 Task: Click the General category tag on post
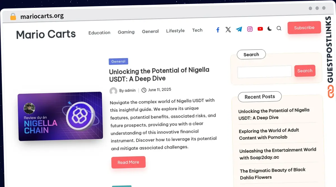pos(118,61)
